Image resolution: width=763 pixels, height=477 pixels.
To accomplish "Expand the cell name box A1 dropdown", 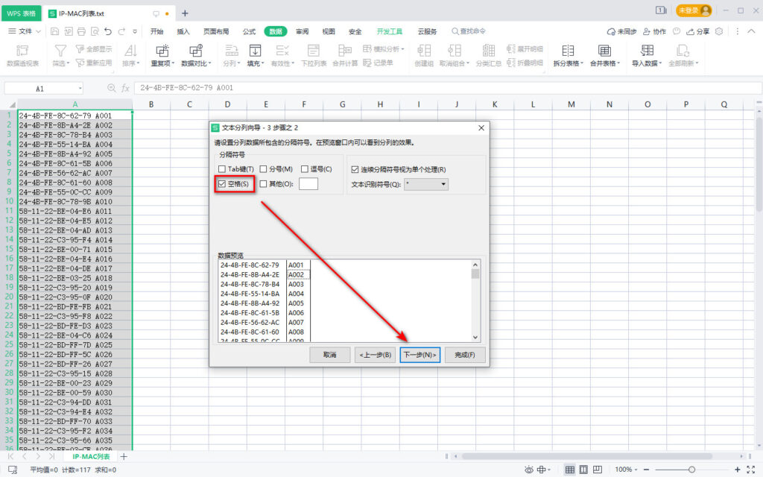I will point(79,88).
